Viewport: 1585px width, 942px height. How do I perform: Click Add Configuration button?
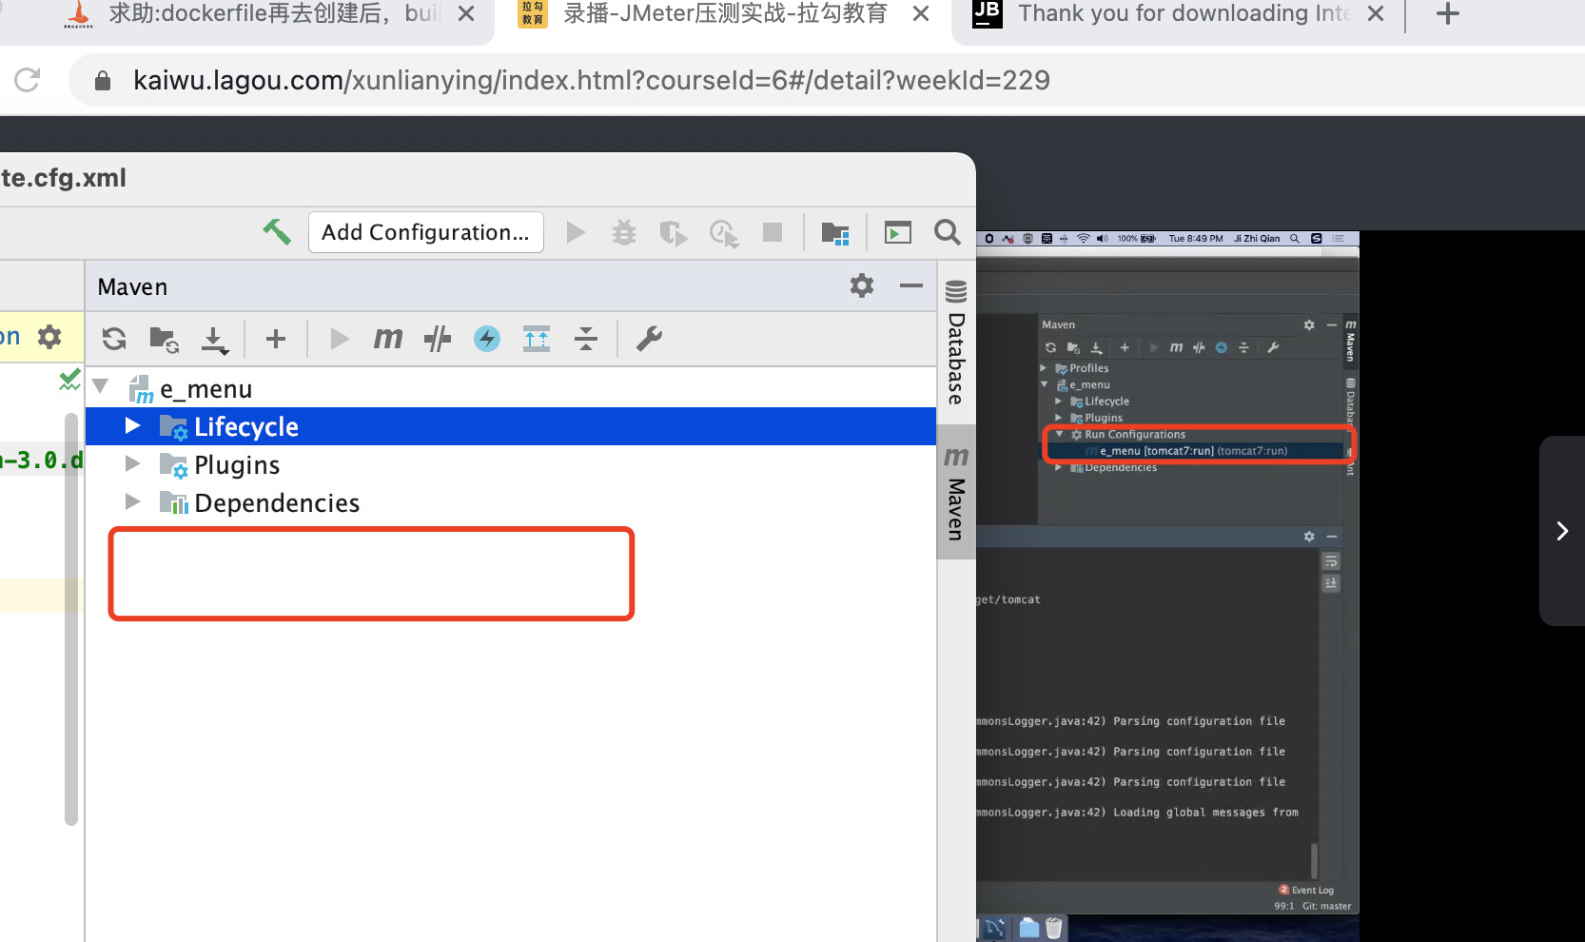[x=425, y=232]
